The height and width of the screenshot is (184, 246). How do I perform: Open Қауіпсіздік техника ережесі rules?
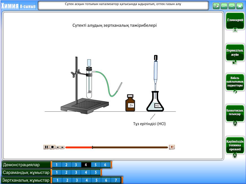point(235,145)
